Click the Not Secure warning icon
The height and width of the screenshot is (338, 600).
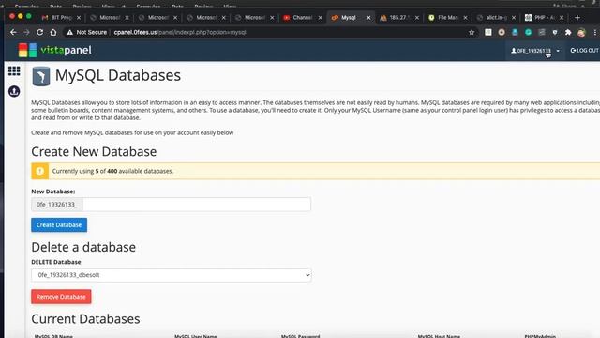click(x=69, y=33)
